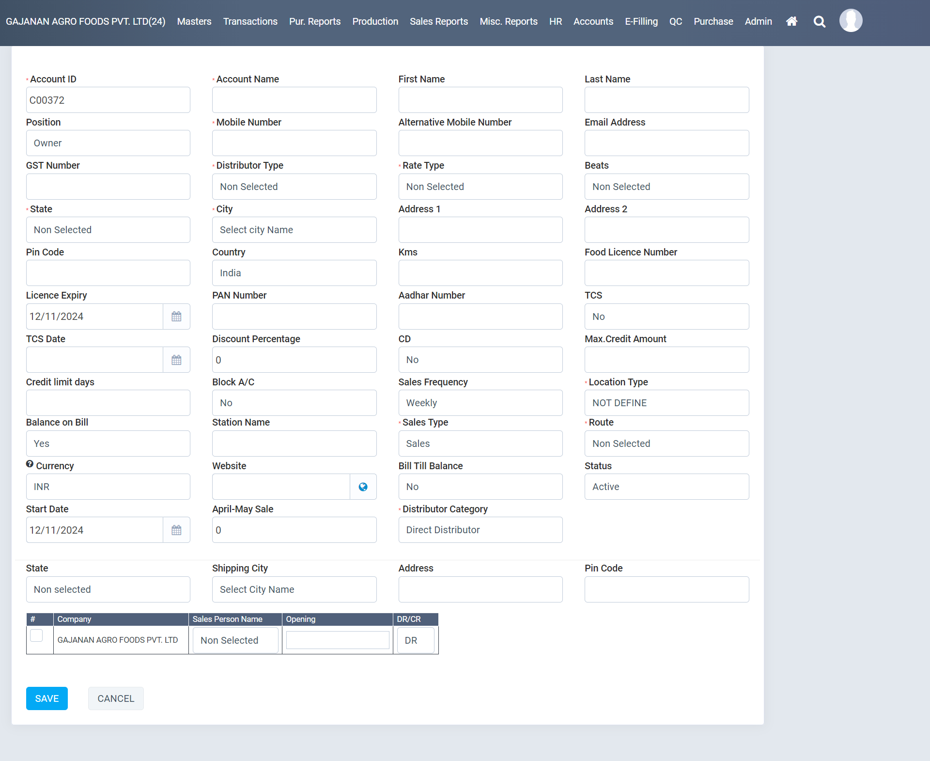Open TCS Date calendar icon
930x761 pixels.
click(176, 360)
